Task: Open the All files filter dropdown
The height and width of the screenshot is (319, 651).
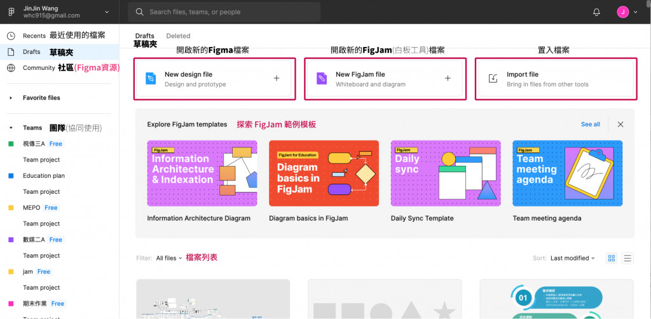Action: (x=169, y=258)
